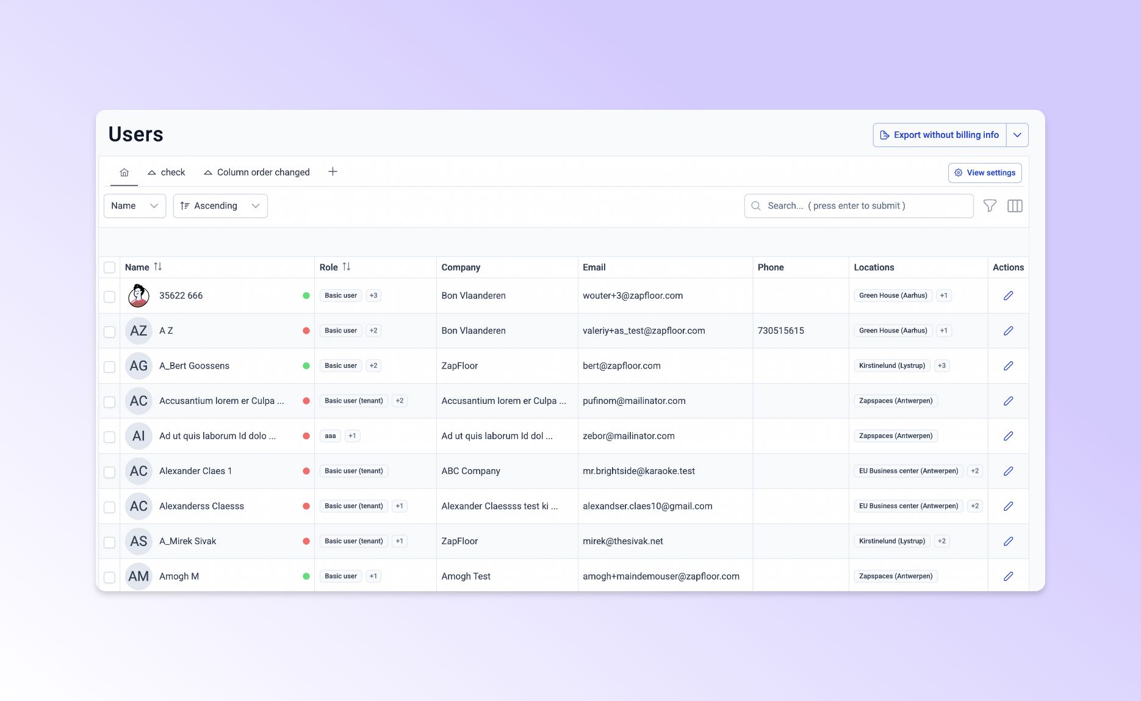
Task: Open the filter funnel icon
Action: pyautogui.click(x=990, y=206)
